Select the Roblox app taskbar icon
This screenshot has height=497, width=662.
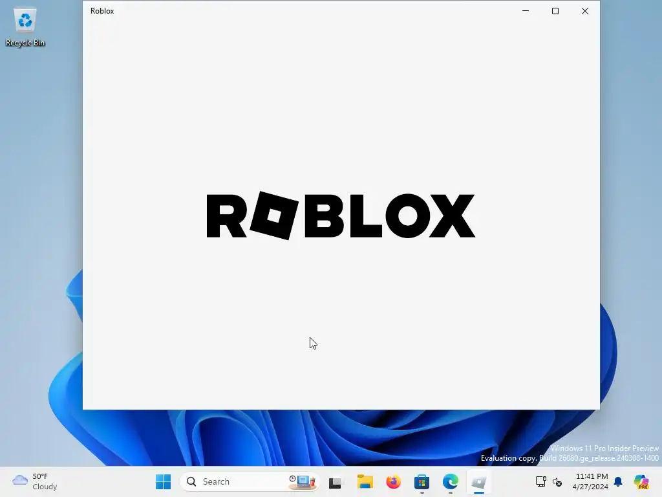click(x=479, y=481)
